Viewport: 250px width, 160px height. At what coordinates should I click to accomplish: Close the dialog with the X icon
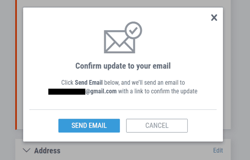pyautogui.click(x=214, y=18)
